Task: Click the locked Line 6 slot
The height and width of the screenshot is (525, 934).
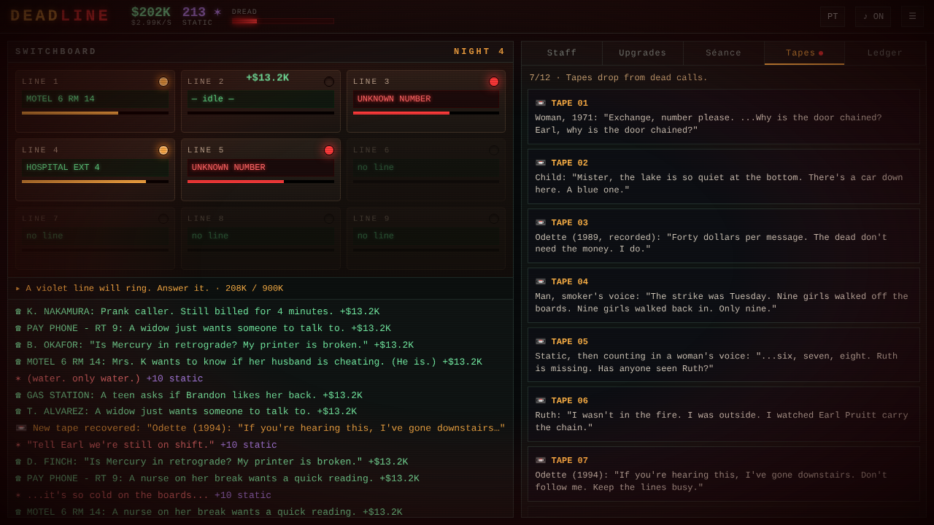Action: point(426,170)
